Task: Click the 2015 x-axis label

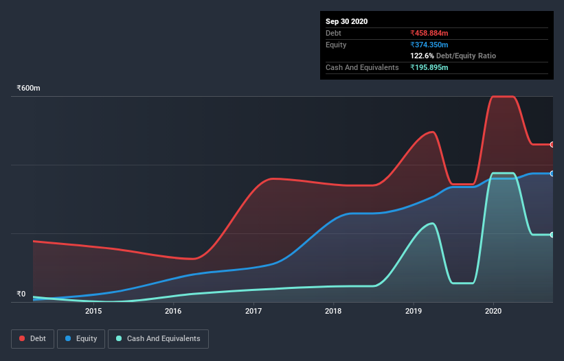Action: [x=93, y=311]
